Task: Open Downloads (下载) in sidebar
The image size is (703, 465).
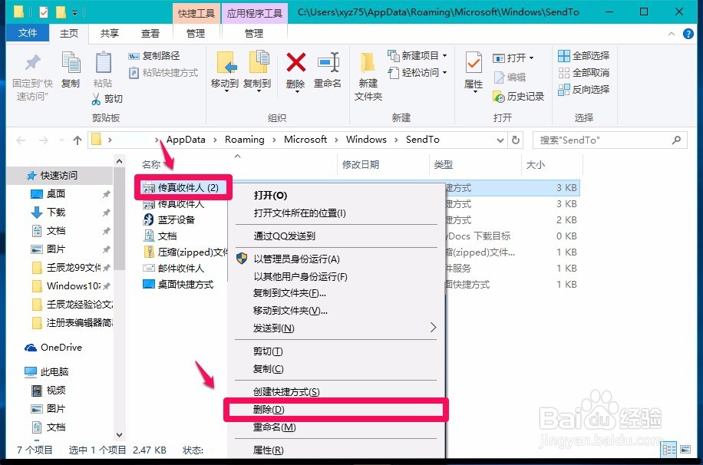Action: pos(55,212)
